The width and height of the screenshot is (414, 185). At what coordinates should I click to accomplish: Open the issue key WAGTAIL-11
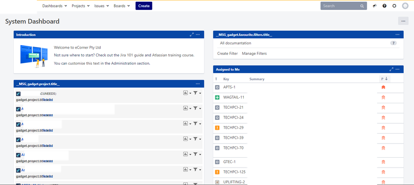(x=234, y=97)
